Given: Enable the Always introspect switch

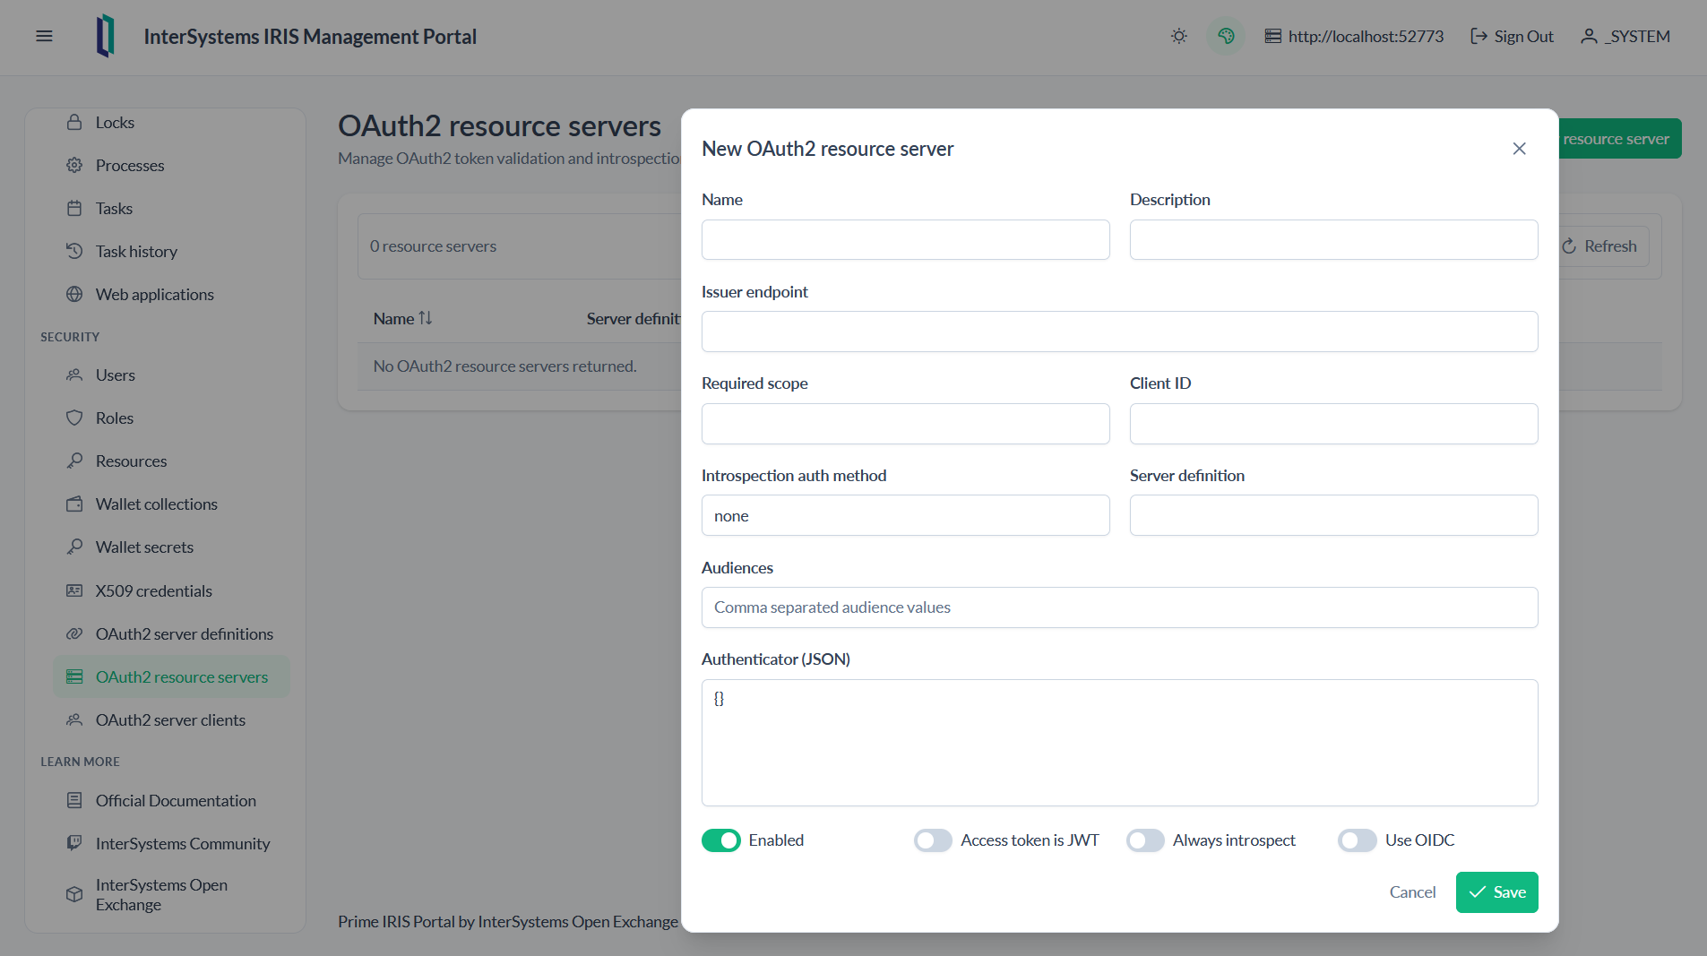Looking at the screenshot, I should pyautogui.click(x=1145, y=840).
